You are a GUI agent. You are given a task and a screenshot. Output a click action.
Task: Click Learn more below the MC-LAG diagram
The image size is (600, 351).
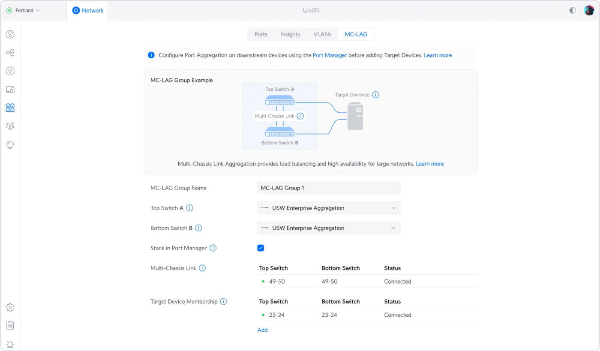coord(430,164)
